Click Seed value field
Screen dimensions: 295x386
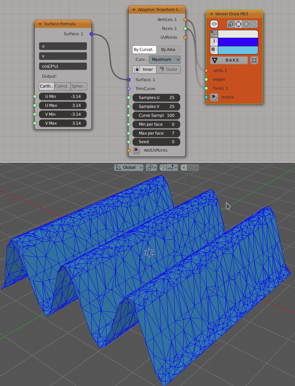(157, 142)
